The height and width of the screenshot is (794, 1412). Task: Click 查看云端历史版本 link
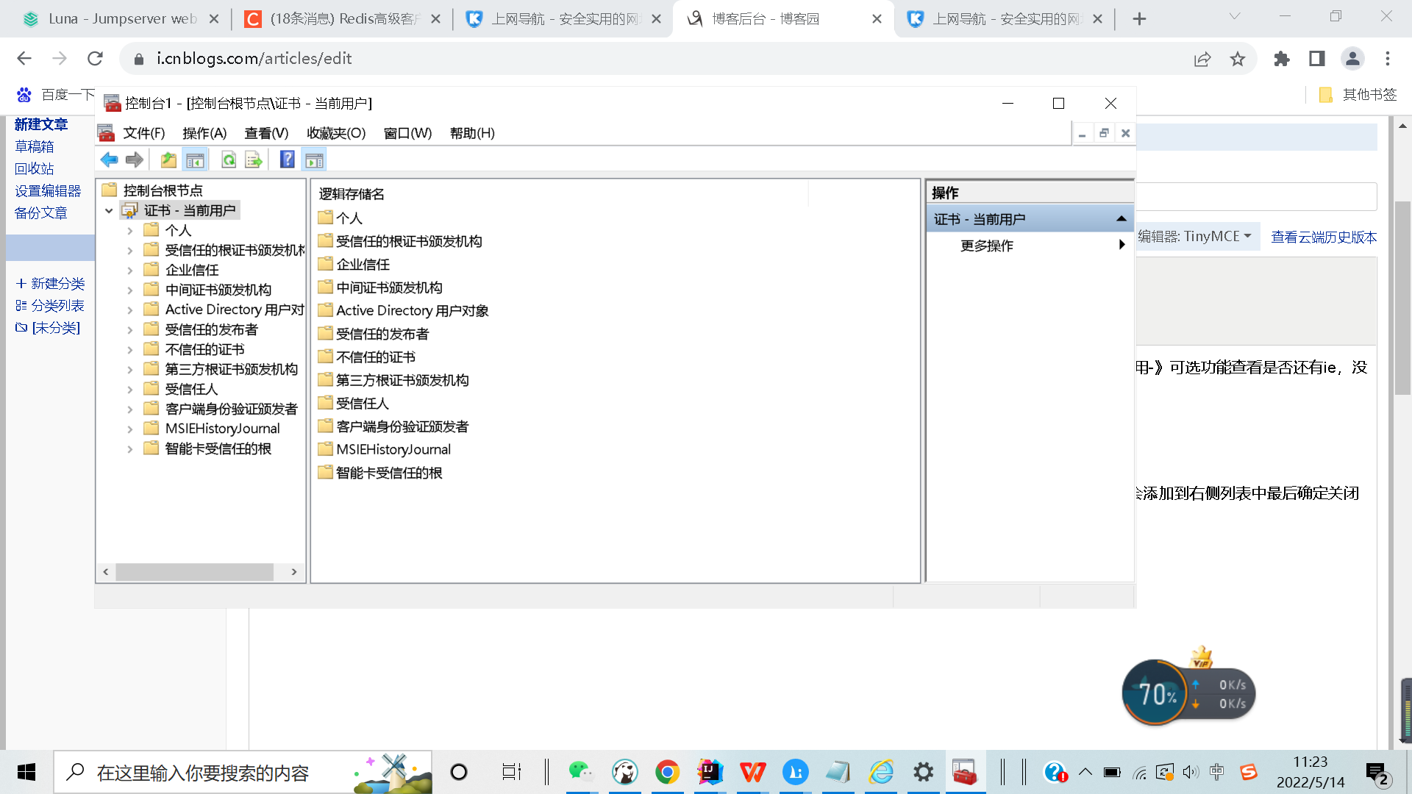coord(1323,237)
